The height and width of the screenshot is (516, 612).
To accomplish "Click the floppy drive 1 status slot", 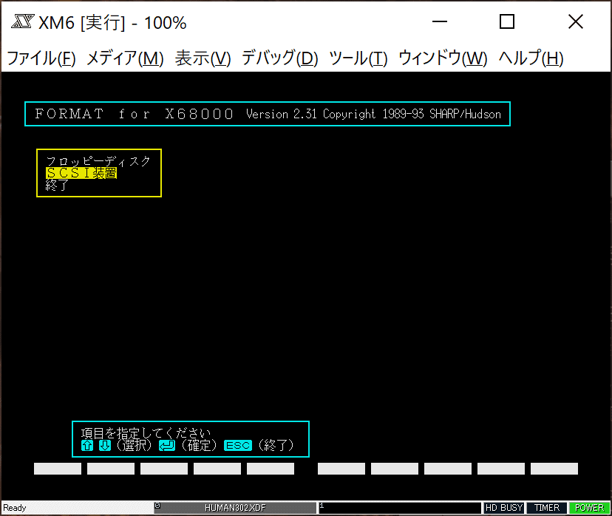I will [400, 508].
